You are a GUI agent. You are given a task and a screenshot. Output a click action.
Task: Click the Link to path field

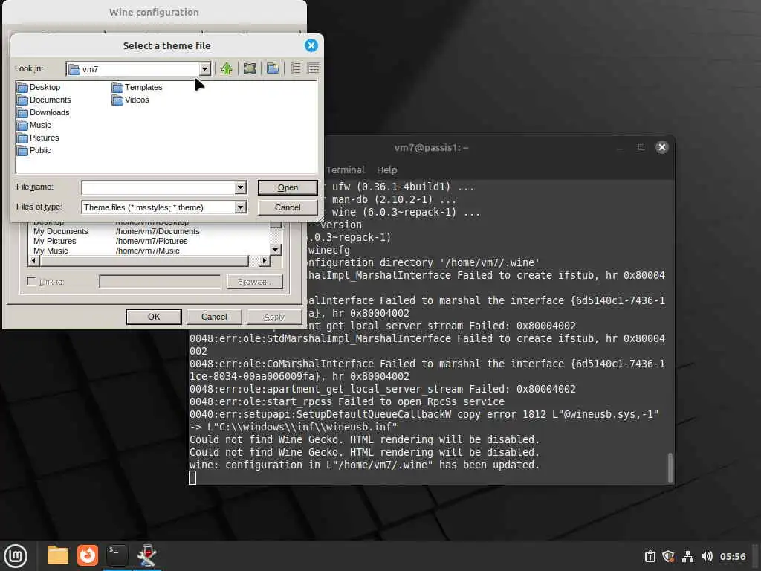161,282
